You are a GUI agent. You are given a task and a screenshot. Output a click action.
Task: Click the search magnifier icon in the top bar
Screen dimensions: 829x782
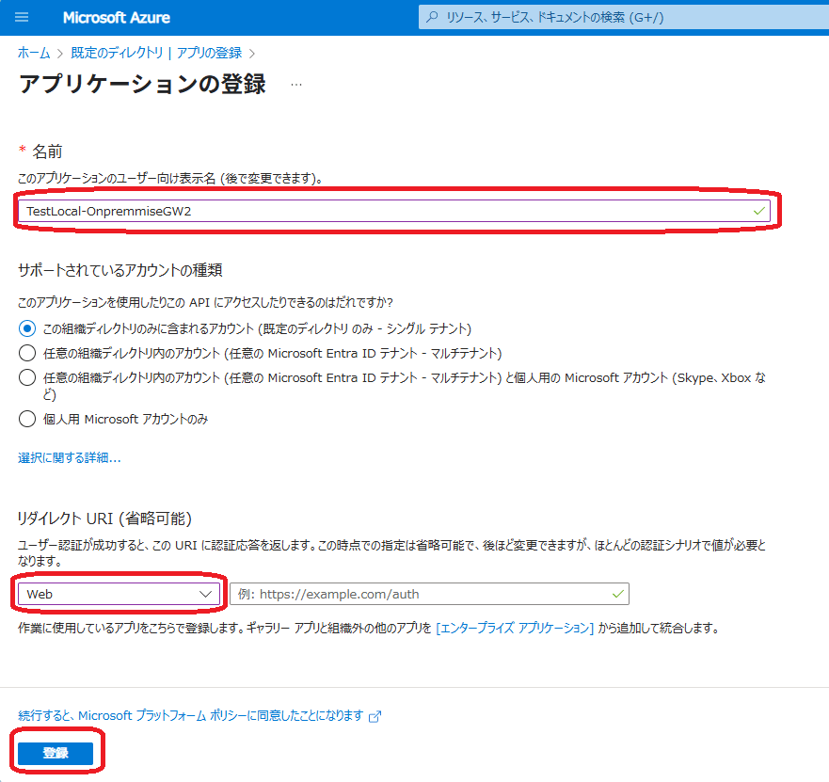pos(432,18)
